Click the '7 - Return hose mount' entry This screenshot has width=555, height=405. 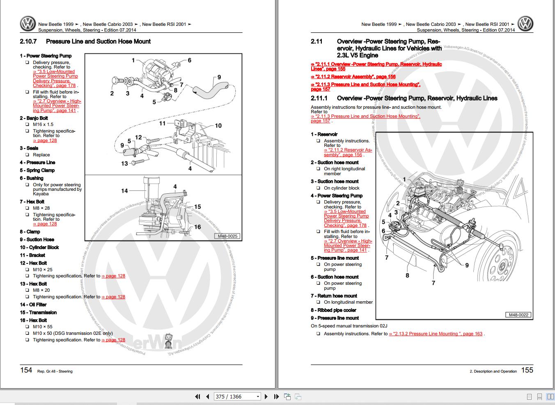(334, 296)
